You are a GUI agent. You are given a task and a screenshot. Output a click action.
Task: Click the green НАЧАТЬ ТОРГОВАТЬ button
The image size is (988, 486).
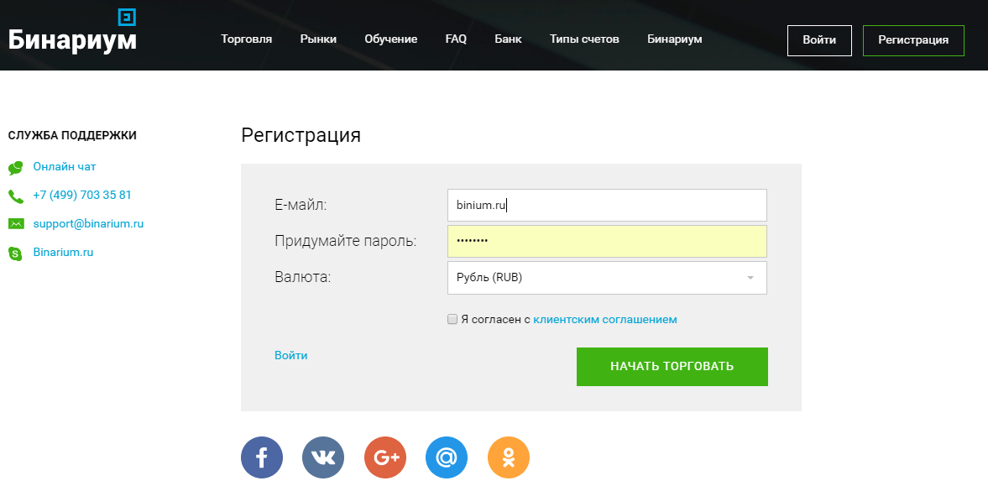(672, 366)
